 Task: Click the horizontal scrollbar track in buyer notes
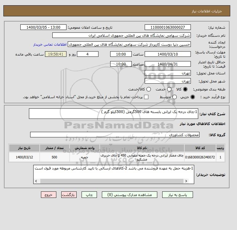[112, 181]
